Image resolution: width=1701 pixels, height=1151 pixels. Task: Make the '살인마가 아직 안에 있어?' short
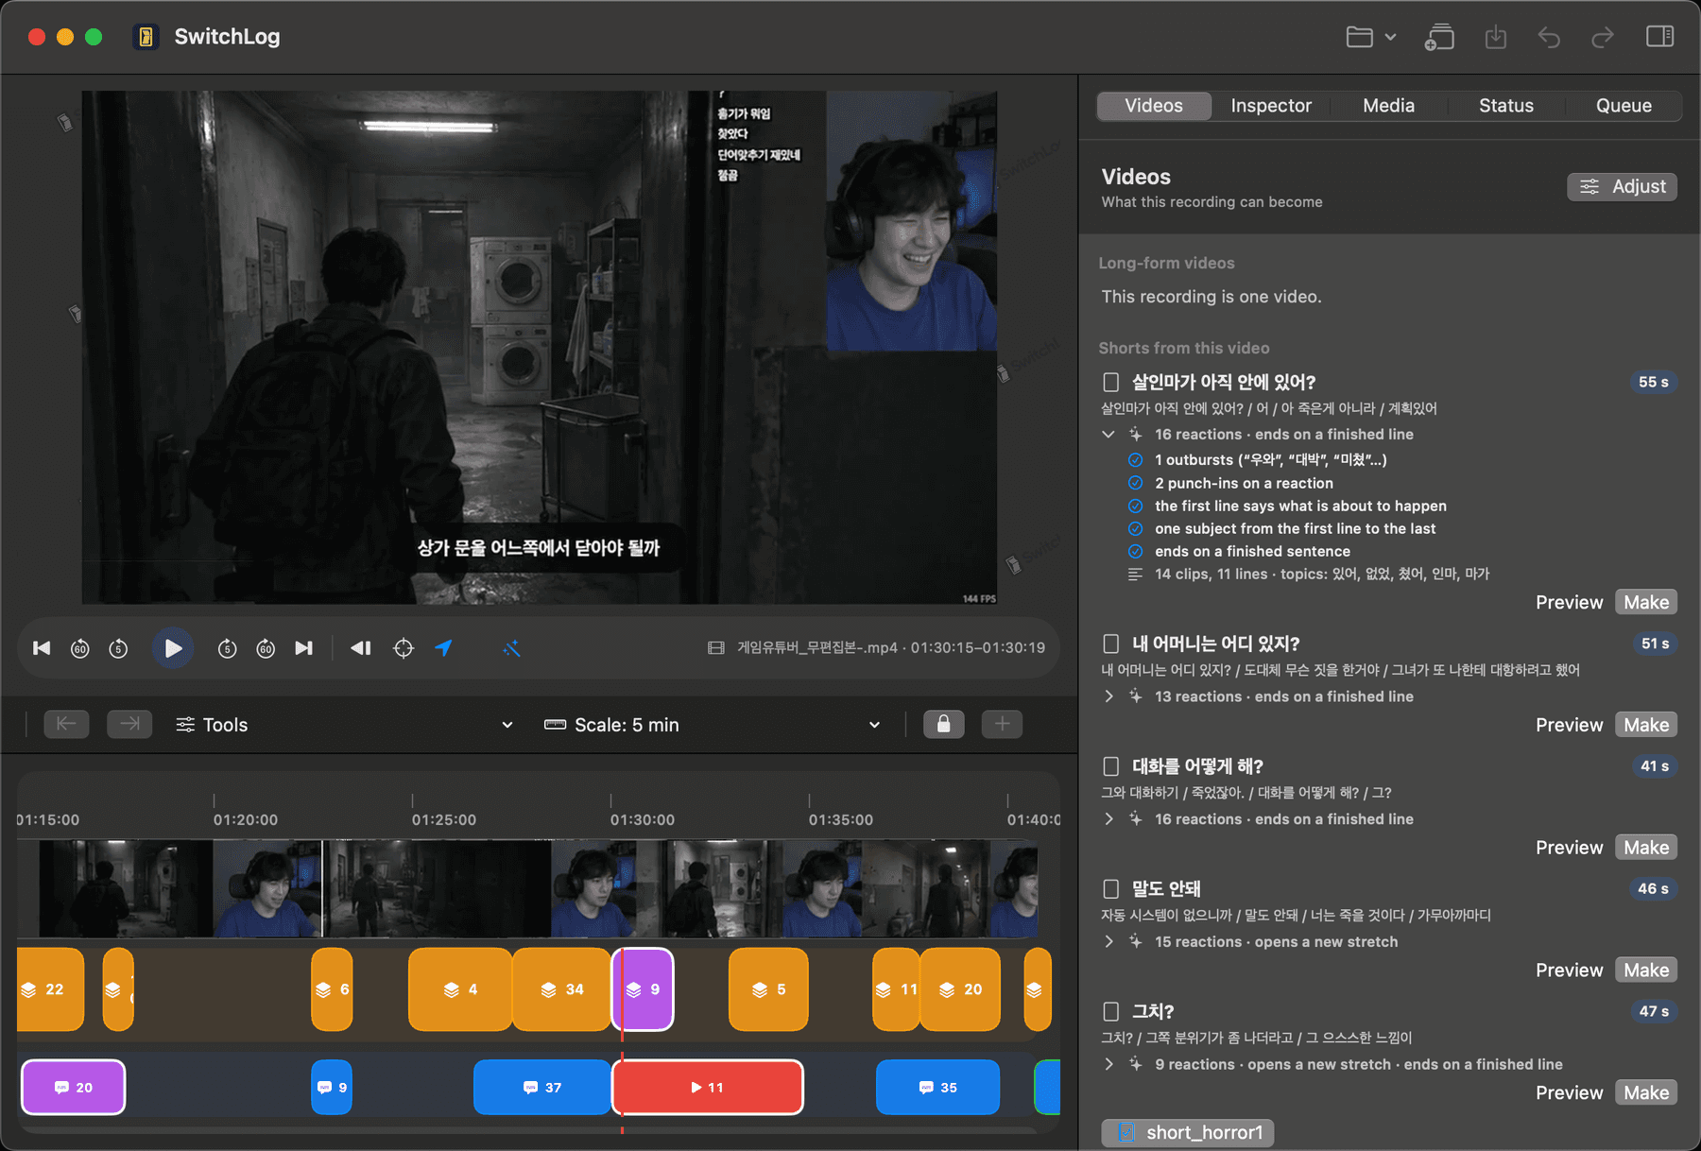click(x=1646, y=603)
